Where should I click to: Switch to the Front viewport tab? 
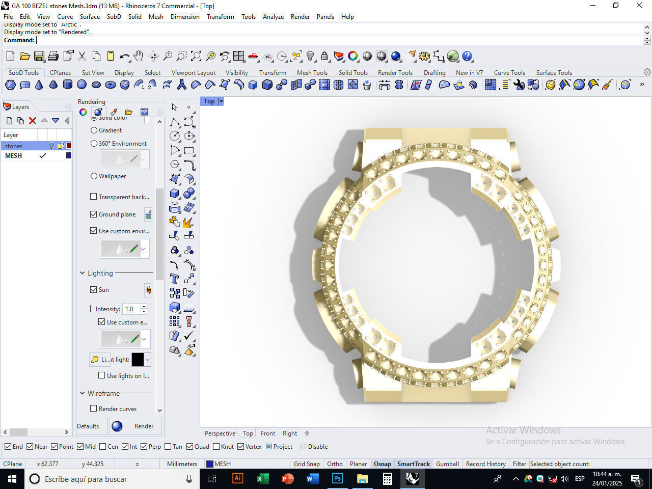(268, 433)
